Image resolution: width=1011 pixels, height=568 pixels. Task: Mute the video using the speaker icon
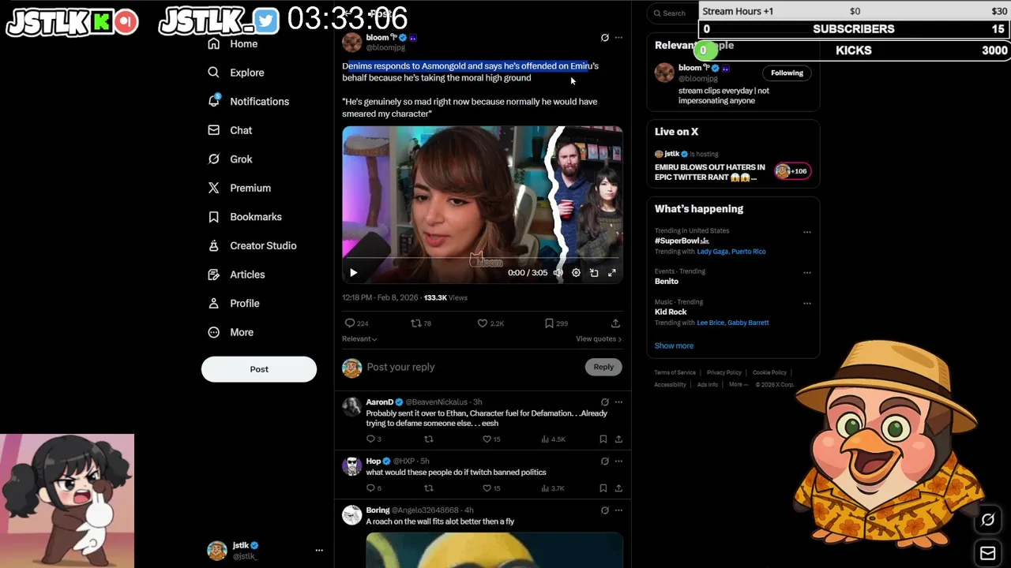click(x=558, y=273)
